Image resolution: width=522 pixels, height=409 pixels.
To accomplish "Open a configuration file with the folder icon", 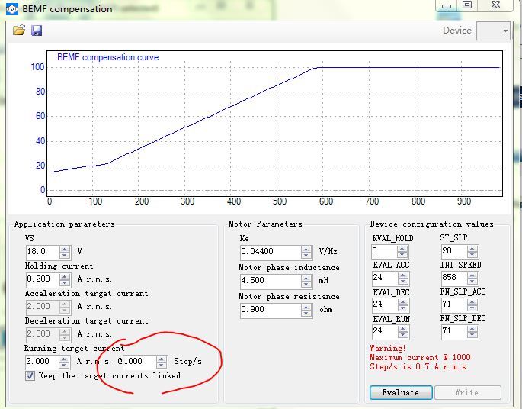I will pyautogui.click(x=19, y=30).
